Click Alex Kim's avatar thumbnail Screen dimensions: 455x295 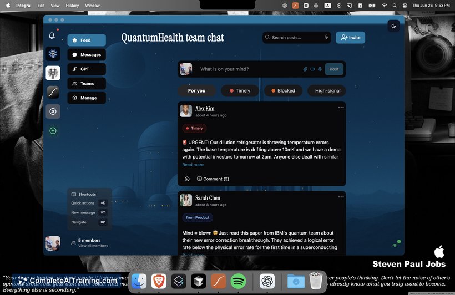pyautogui.click(x=186, y=111)
